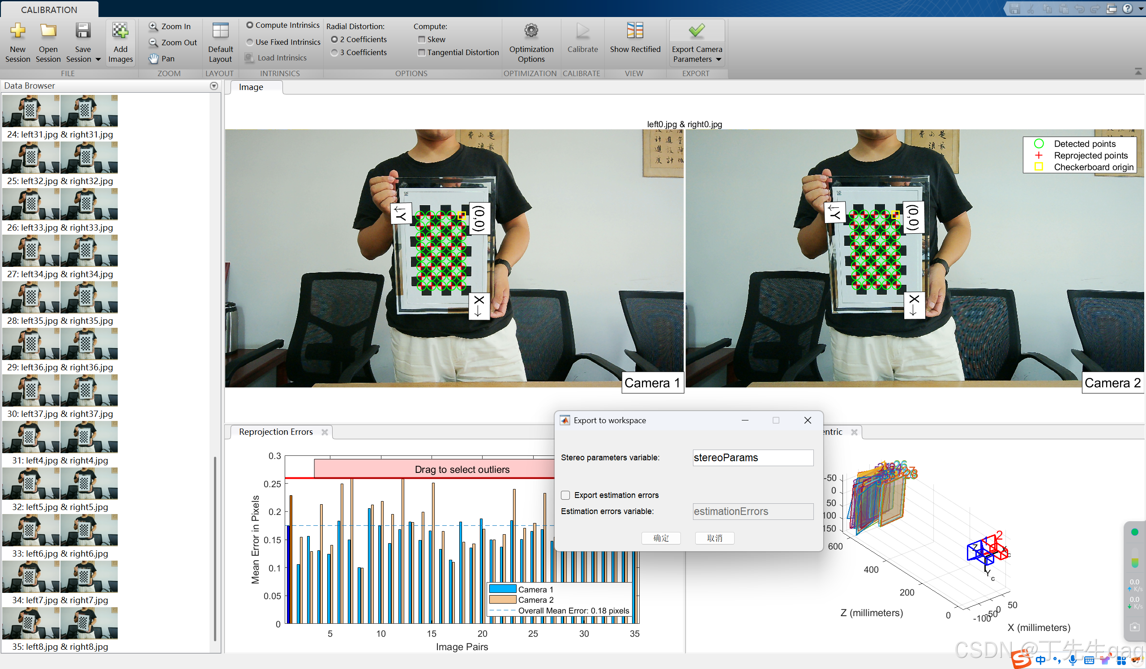Select 3 Coefficients radial distortion
The image size is (1146, 669).
[x=334, y=53]
